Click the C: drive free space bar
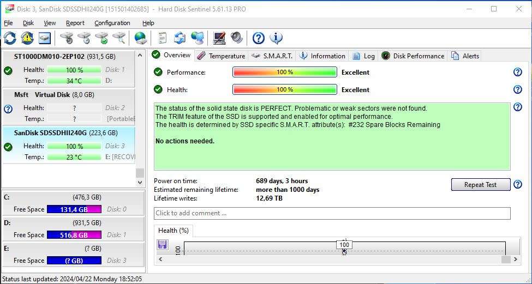This screenshot has height=284, width=532. click(x=74, y=209)
